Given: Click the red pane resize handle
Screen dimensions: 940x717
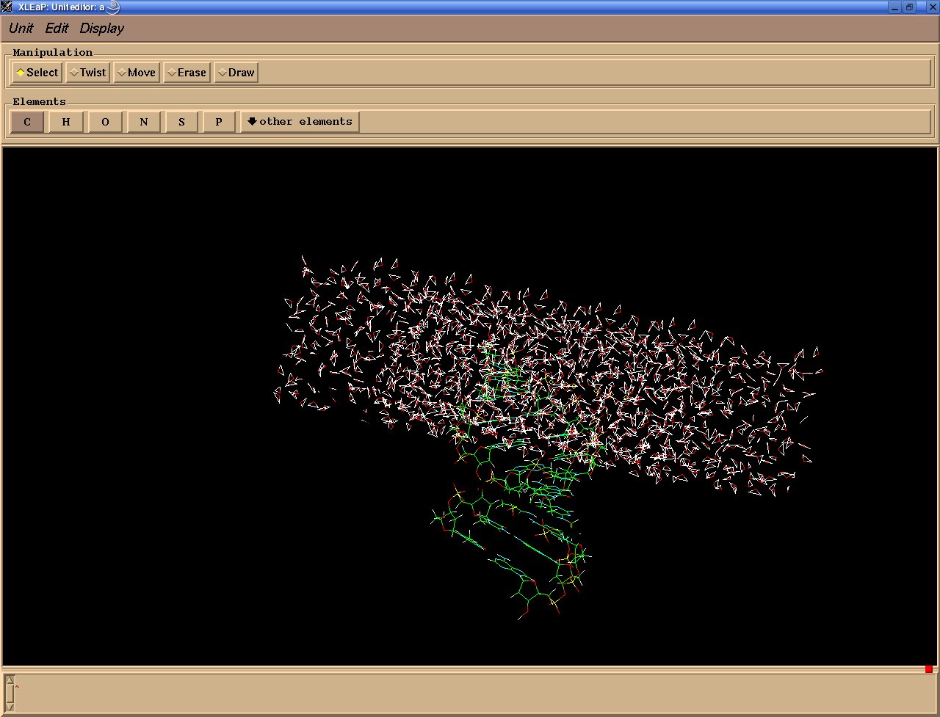Looking at the screenshot, I should [929, 669].
